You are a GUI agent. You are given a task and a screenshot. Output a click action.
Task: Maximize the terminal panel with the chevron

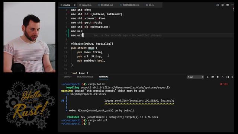(x=222, y=77)
